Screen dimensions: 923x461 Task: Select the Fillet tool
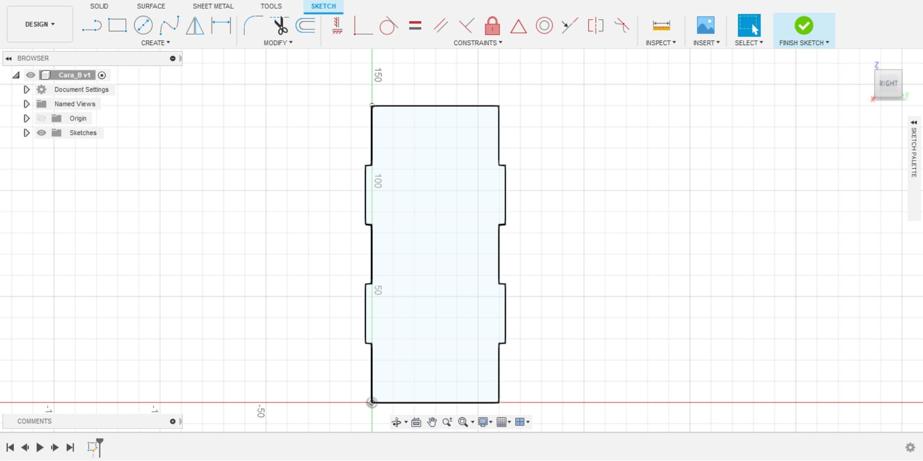253,25
